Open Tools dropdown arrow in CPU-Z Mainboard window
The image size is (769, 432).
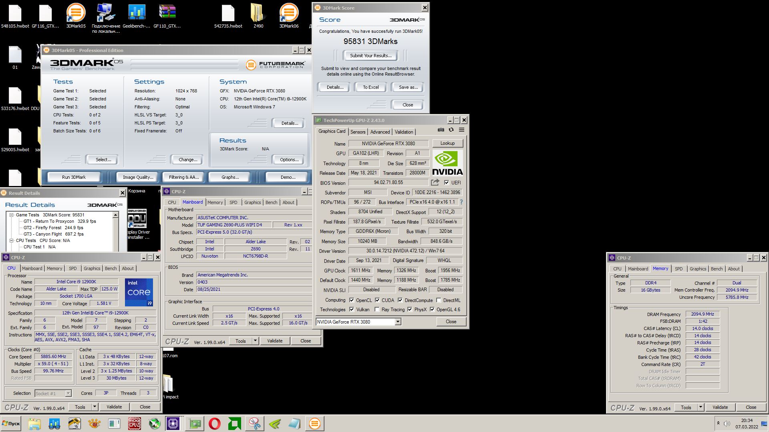[x=255, y=341]
